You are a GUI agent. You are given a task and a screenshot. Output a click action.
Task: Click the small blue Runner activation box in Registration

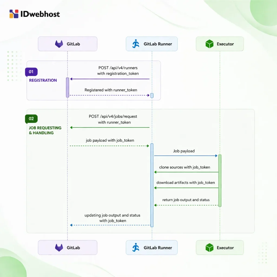152,95
